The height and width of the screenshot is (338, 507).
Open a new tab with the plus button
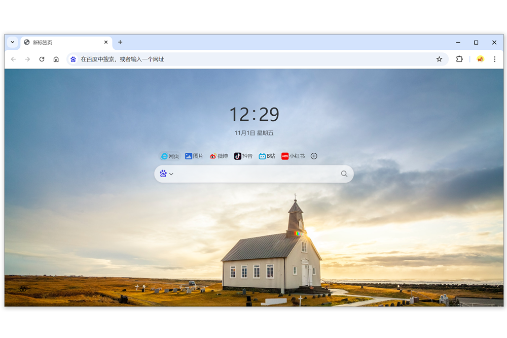tap(120, 43)
